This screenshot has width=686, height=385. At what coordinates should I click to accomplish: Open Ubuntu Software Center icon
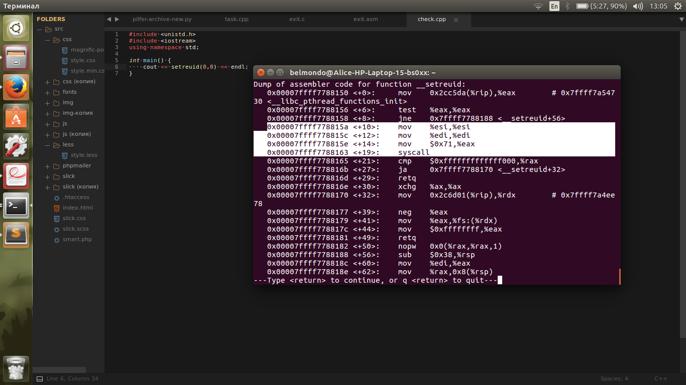click(16, 117)
